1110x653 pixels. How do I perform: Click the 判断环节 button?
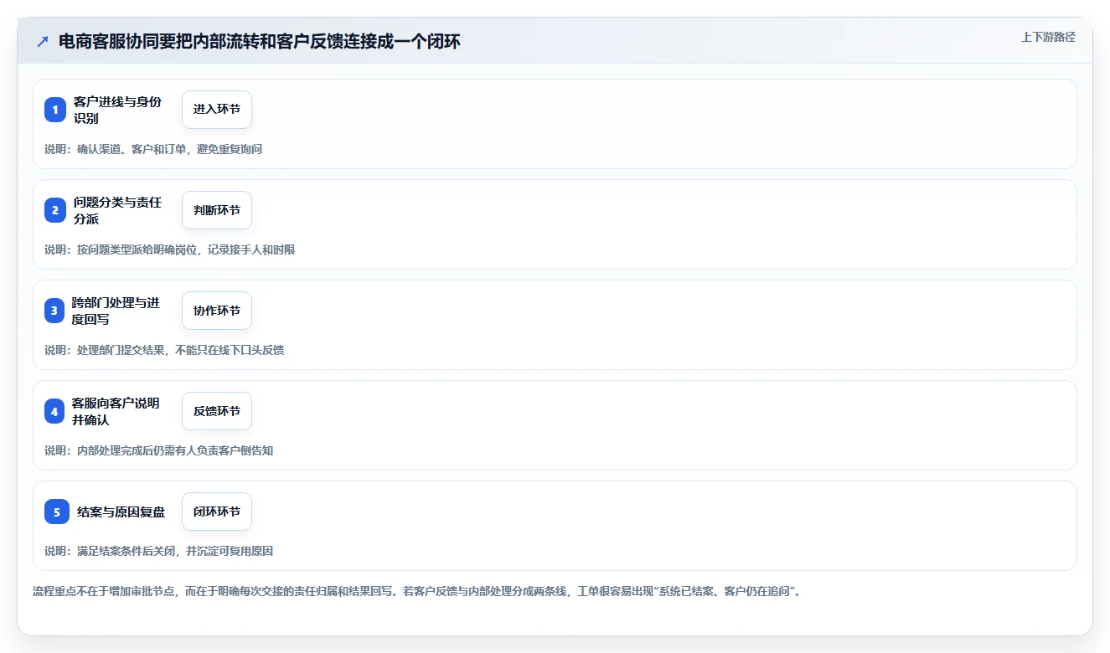(217, 210)
